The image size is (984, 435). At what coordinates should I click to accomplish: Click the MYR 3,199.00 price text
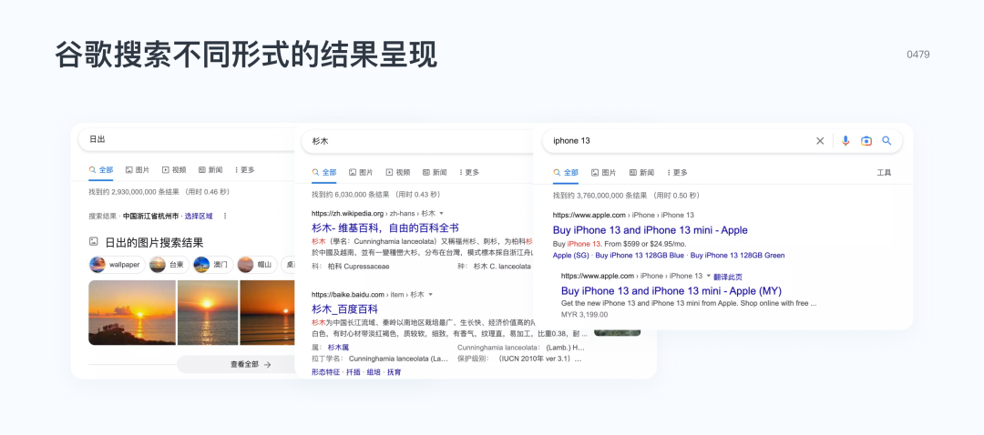pyautogui.click(x=584, y=314)
